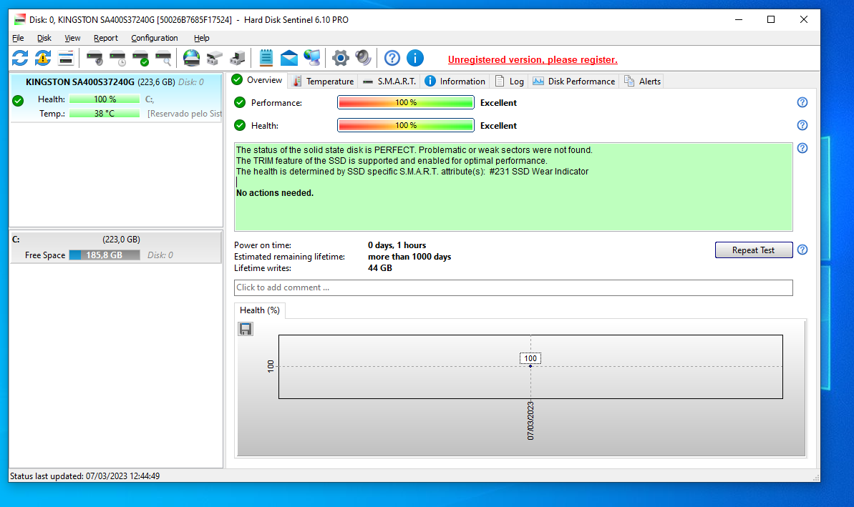854x507 pixels.
Task: Open the Report menu
Action: click(106, 38)
